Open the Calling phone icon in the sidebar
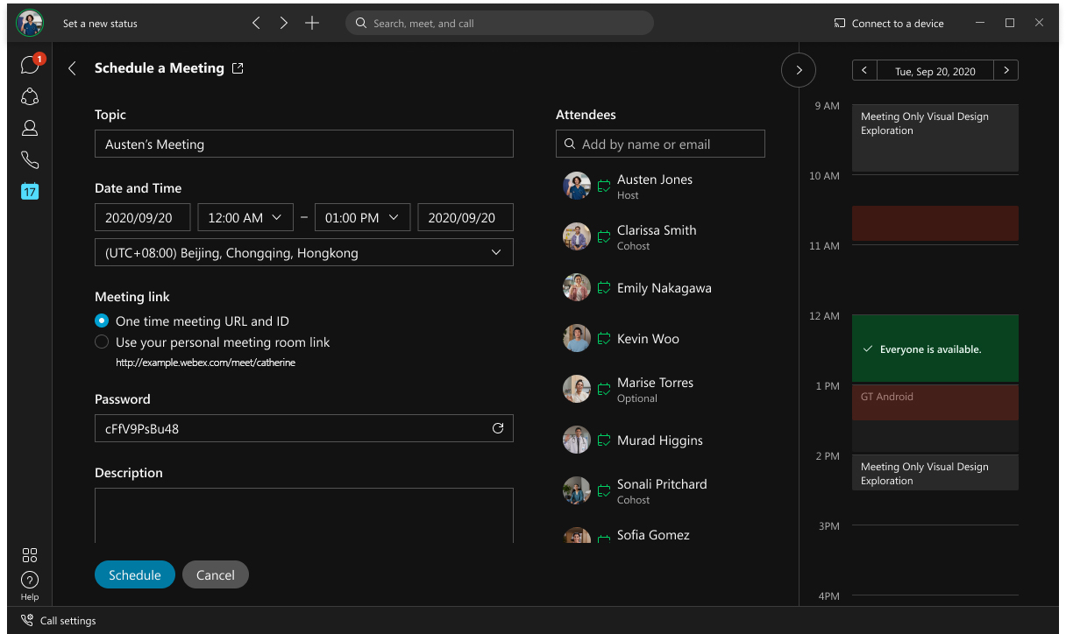This screenshot has width=1066, height=634. [x=30, y=159]
